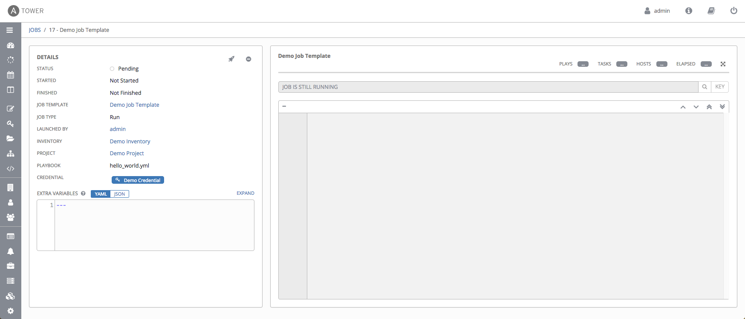Open My View columns sidebar icon
The height and width of the screenshot is (319, 745).
click(11, 90)
